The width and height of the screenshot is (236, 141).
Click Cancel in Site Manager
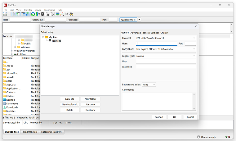(190, 117)
